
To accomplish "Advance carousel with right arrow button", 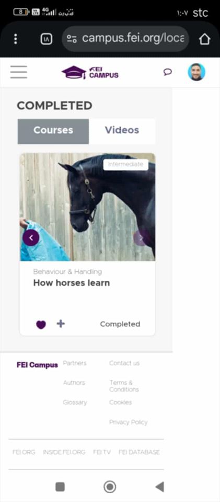I will pos(141,237).
